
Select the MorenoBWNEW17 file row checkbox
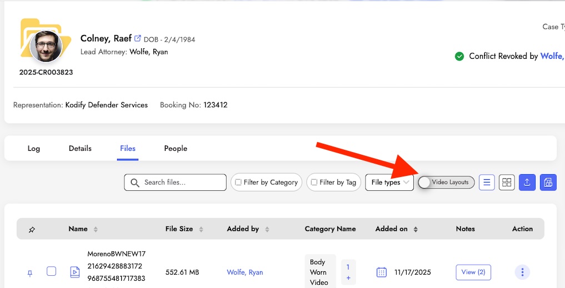[x=52, y=271]
